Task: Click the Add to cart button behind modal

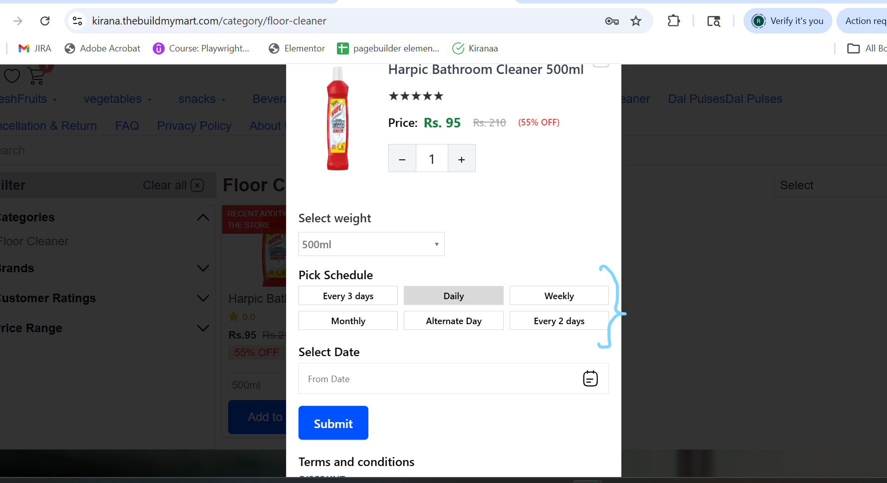Action: 258,417
